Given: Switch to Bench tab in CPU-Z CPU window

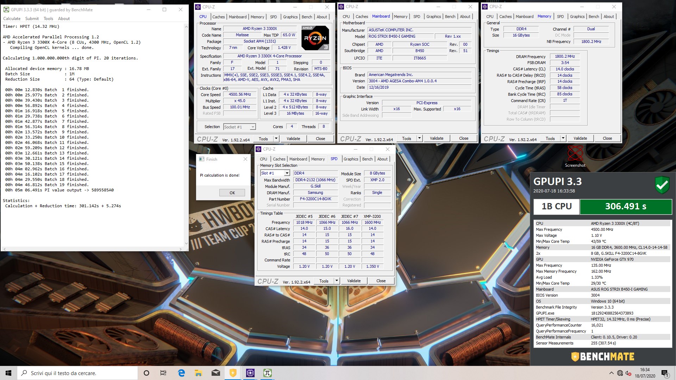Looking at the screenshot, I should point(307,17).
